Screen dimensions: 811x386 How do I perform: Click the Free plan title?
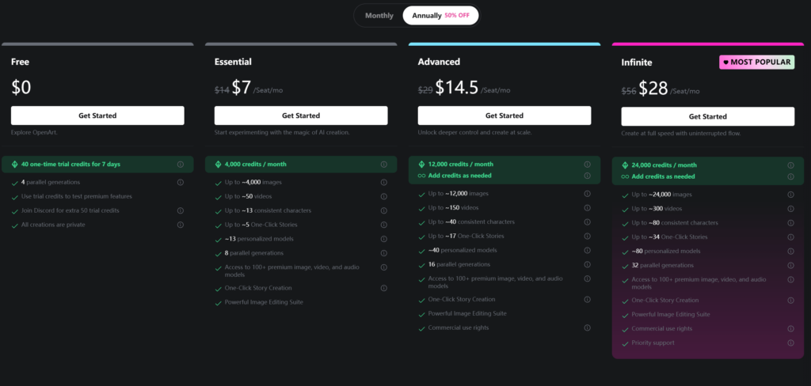pyautogui.click(x=20, y=62)
